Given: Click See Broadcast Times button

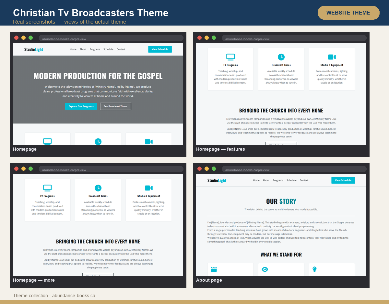Looking at the screenshot, I should [x=115, y=106].
